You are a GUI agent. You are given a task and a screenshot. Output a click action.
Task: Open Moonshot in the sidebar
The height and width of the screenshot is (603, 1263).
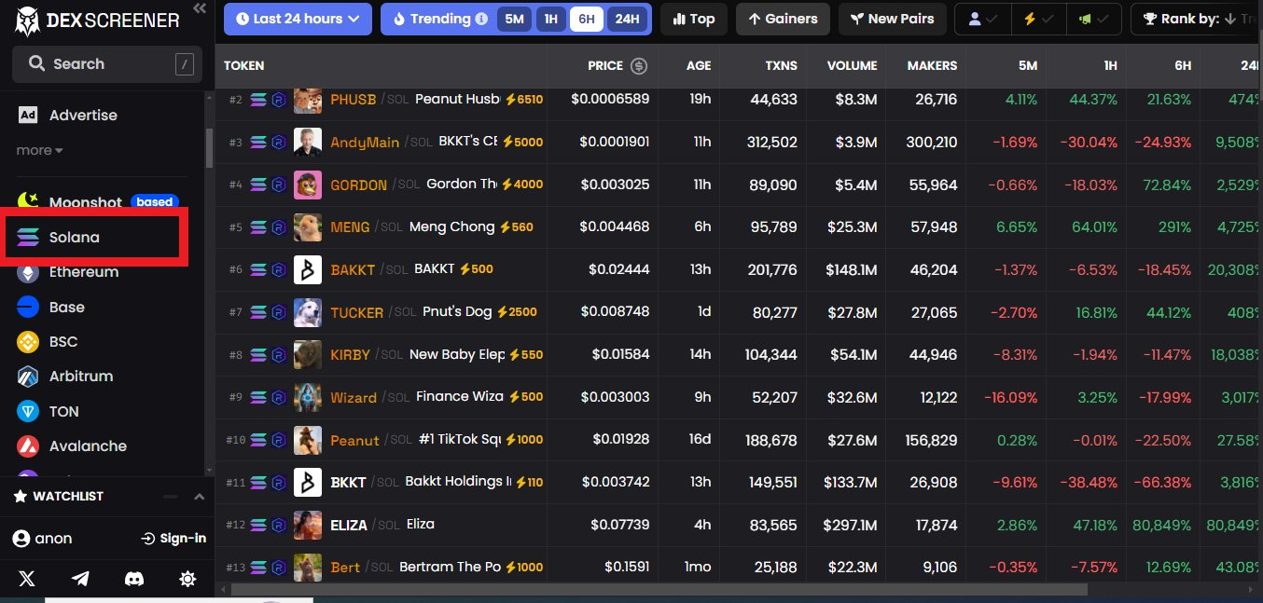click(x=97, y=201)
